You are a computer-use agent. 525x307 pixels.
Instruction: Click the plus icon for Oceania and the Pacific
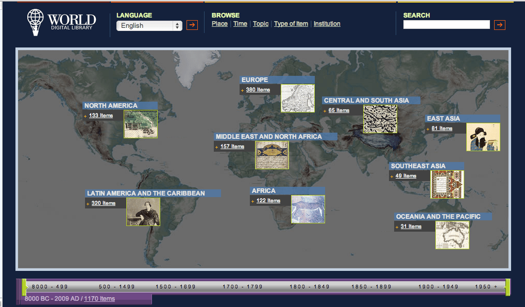coord(397,226)
